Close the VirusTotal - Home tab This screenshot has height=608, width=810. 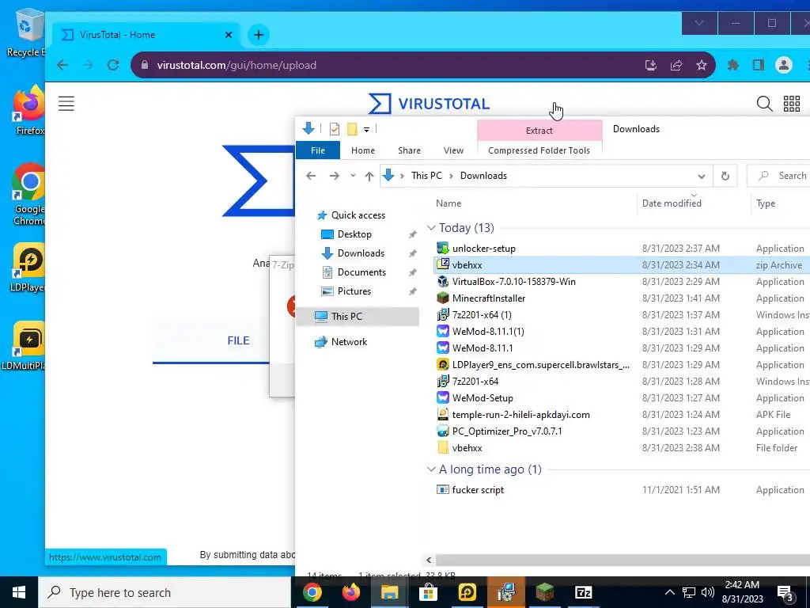[229, 35]
